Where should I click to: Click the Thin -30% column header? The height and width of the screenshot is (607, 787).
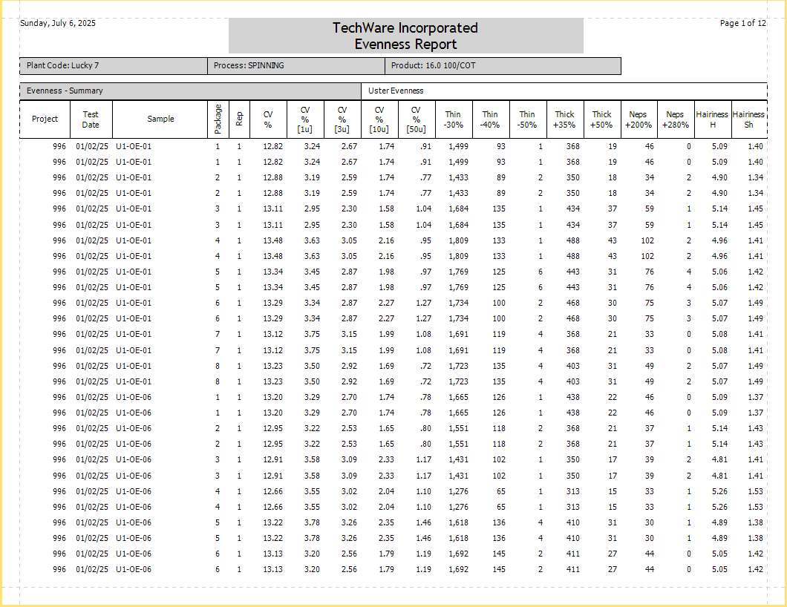tap(453, 119)
